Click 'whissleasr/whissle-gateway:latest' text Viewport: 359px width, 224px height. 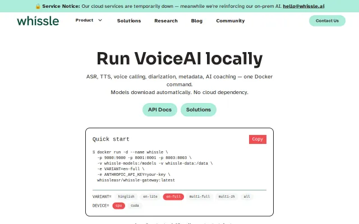click(x=136, y=180)
